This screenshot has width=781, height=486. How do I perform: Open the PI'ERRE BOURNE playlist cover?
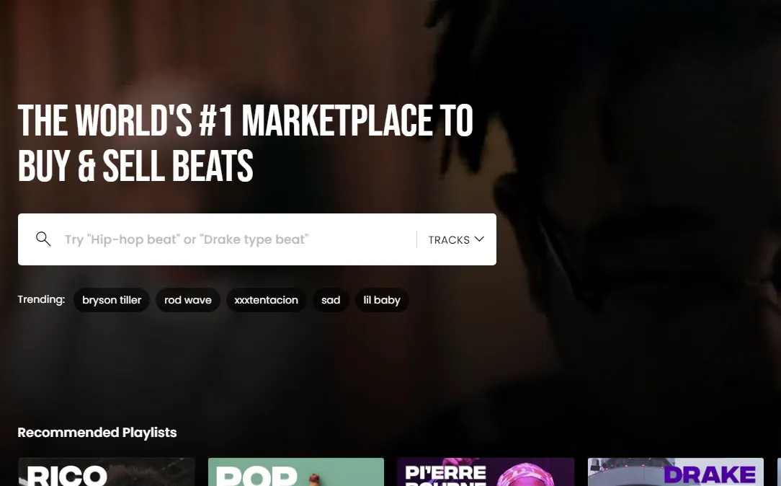pos(486,472)
